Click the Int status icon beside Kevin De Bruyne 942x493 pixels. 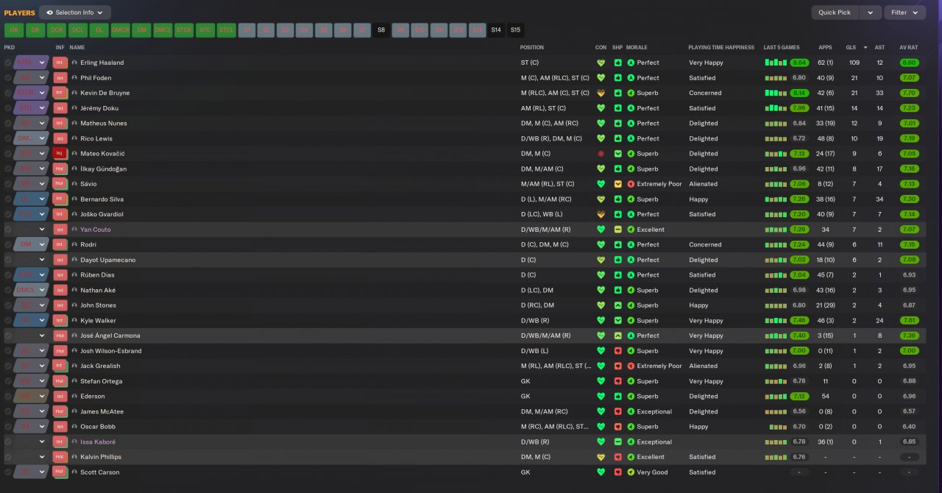60,93
